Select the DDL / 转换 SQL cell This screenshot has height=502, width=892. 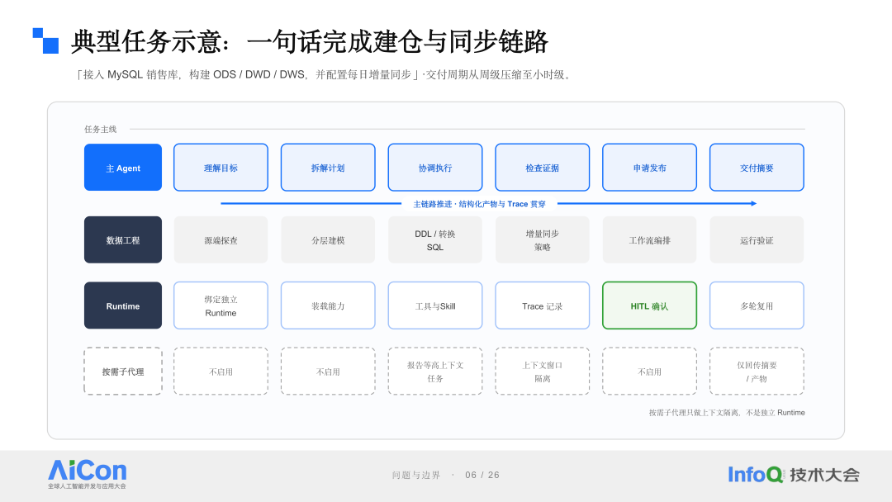tap(435, 240)
